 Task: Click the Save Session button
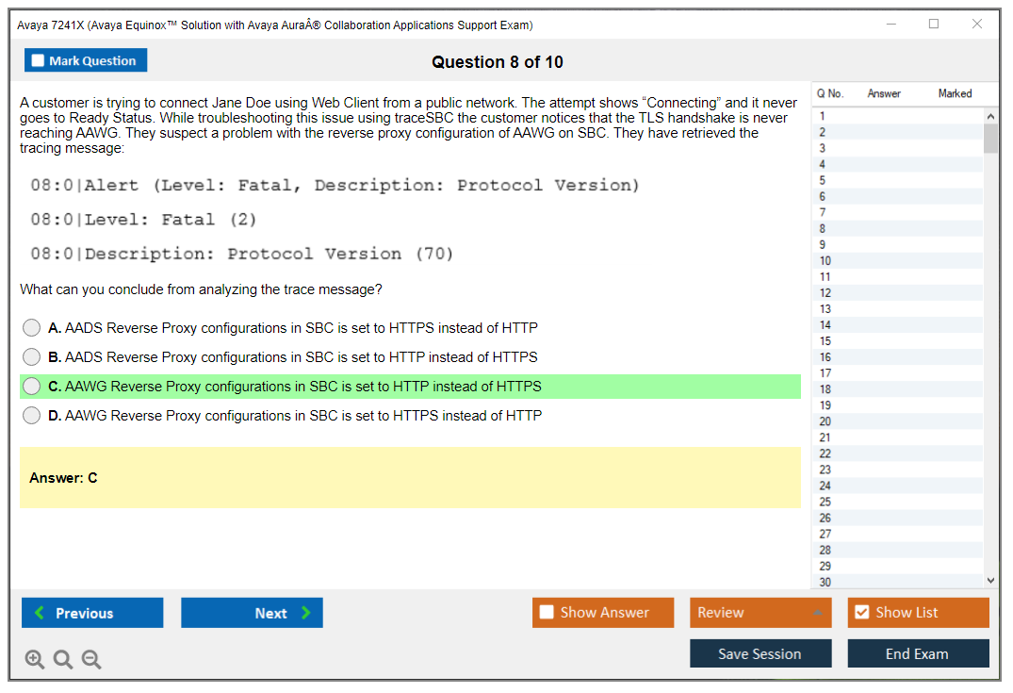point(760,654)
